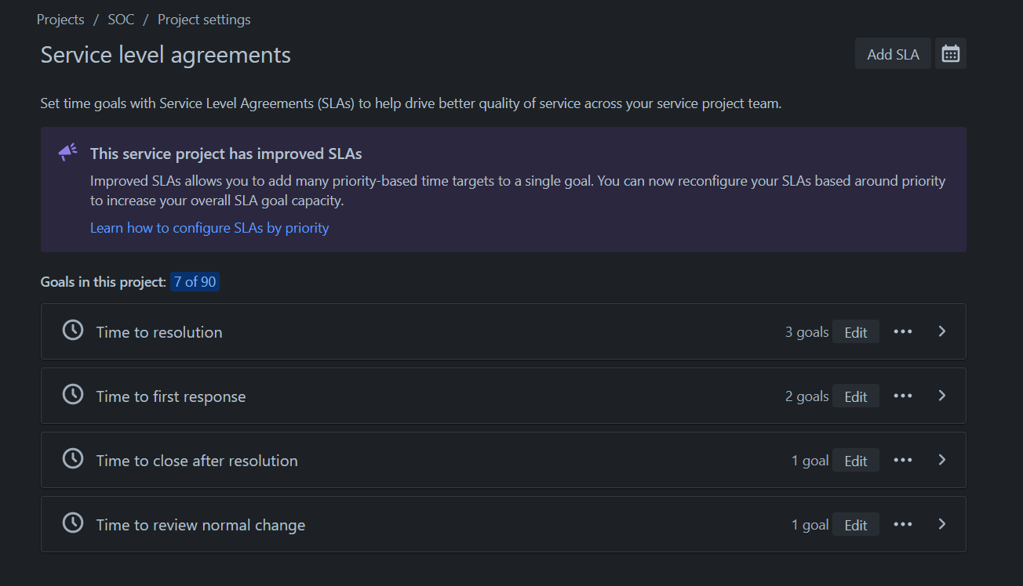Image resolution: width=1023 pixels, height=586 pixels.
Task: Navigate to SOC breadcrumb item
Action: pyautogui.click(x=121, y=20)
